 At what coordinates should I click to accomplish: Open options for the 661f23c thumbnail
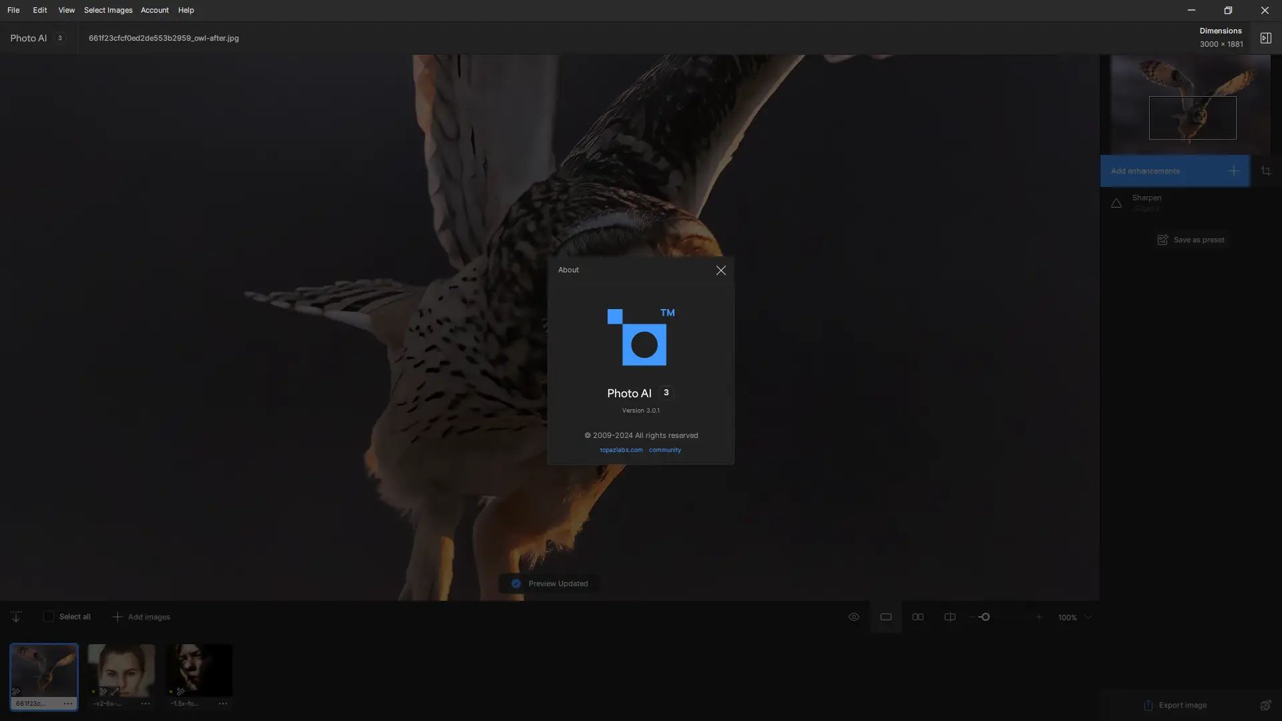tap(68, 704)
